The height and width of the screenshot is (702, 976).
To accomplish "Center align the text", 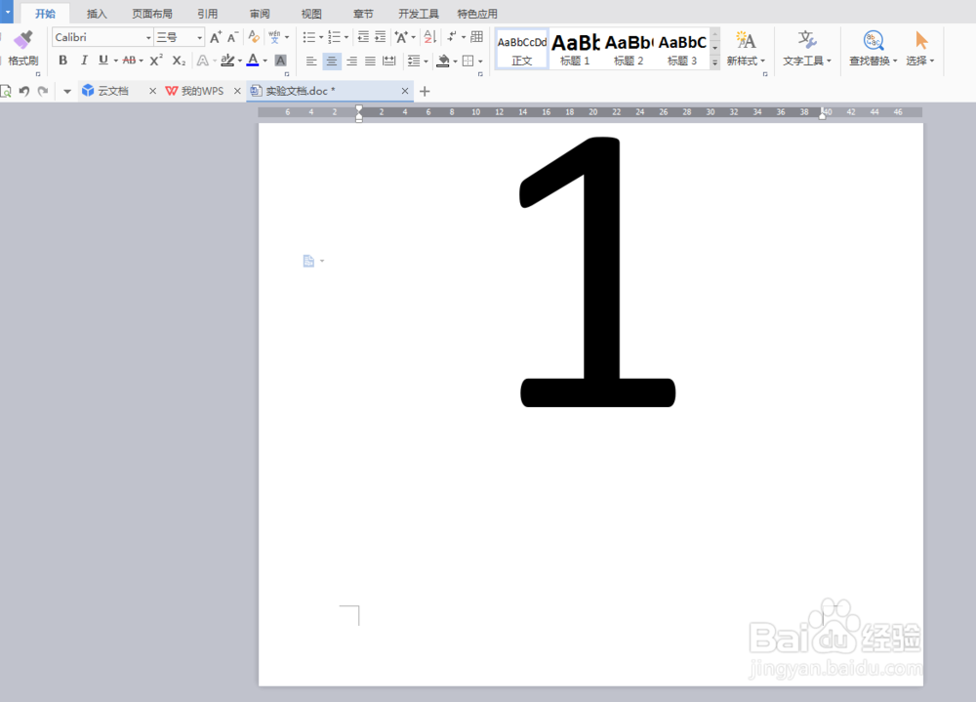I will coord(332,61).
